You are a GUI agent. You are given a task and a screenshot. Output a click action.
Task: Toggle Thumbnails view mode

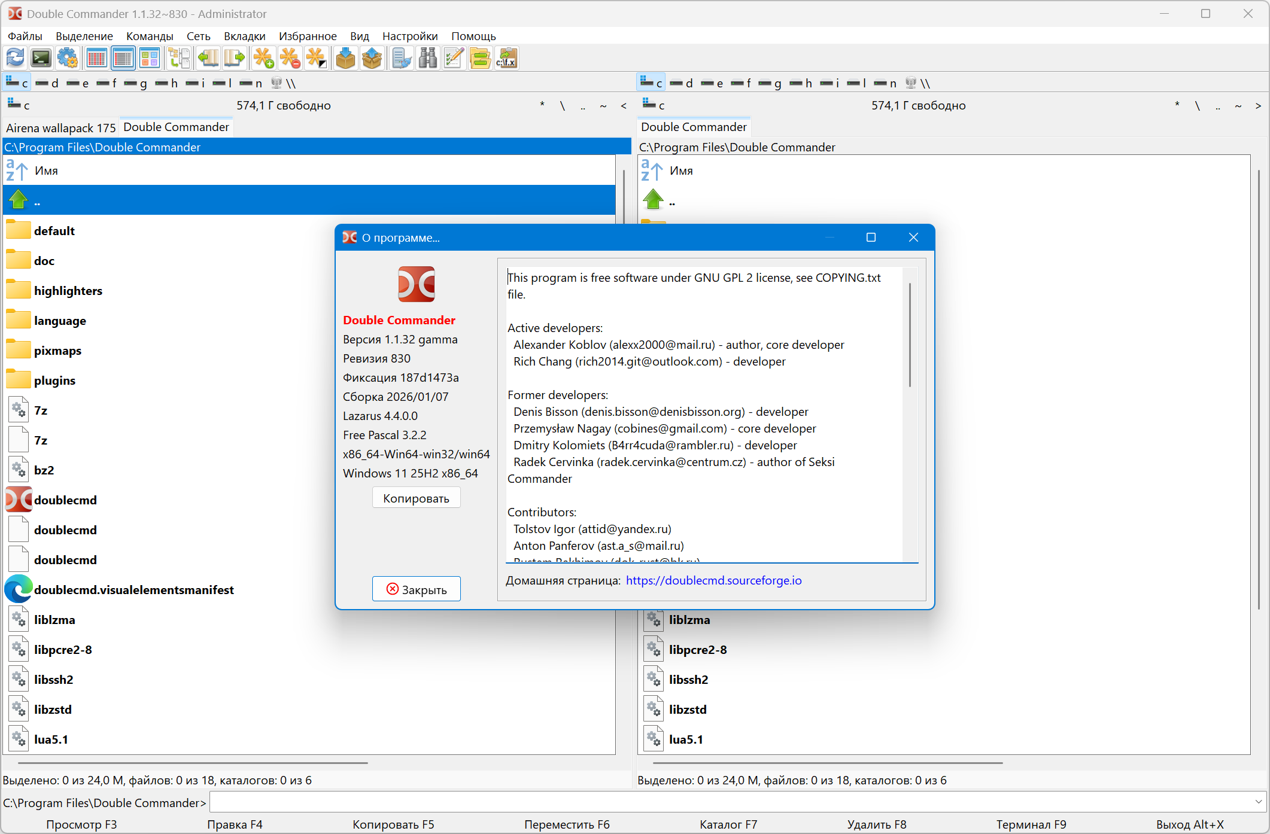point(149,59)
